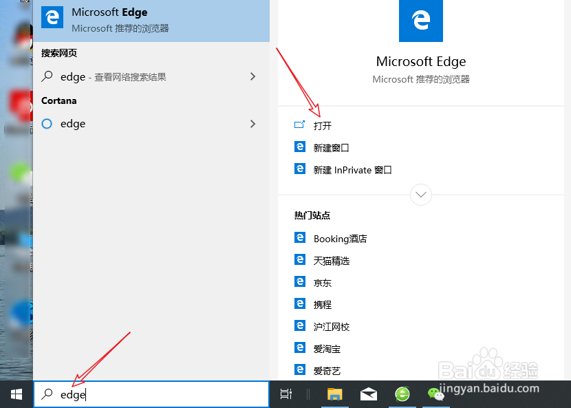The width and height of the screenshot is (571, 408).
Task: Click Edge icon beside Booking酒店
Action: (300, 237)
